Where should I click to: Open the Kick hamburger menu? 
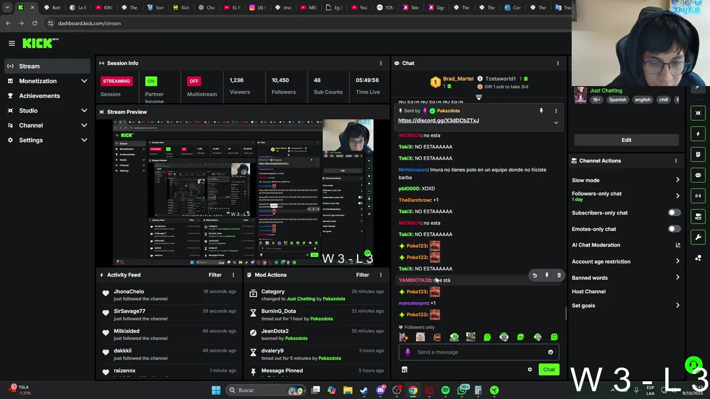[x=12, y=43]
